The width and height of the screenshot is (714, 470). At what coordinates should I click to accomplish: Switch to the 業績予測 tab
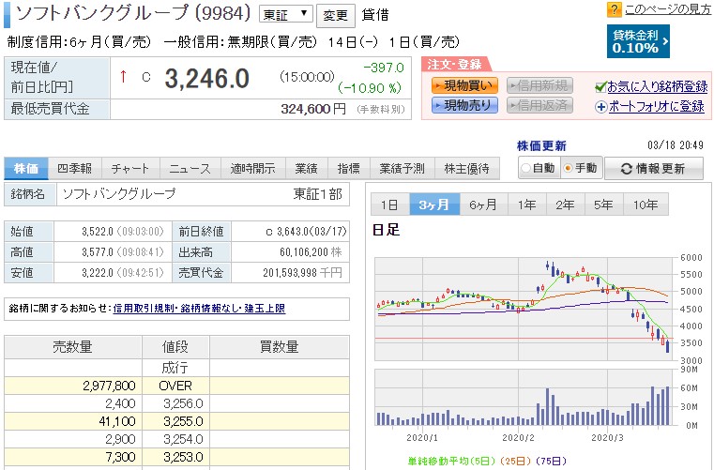tap(403, 169)
